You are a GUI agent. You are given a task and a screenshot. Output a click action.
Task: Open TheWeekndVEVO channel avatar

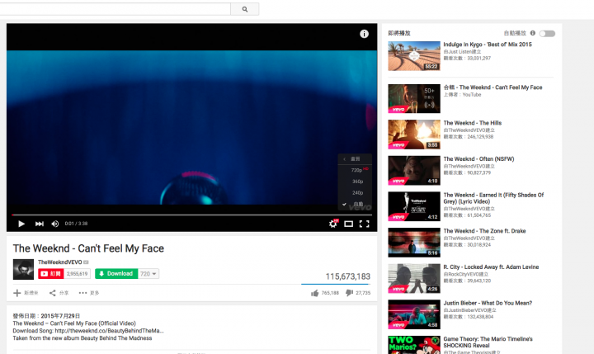(23, 269)
